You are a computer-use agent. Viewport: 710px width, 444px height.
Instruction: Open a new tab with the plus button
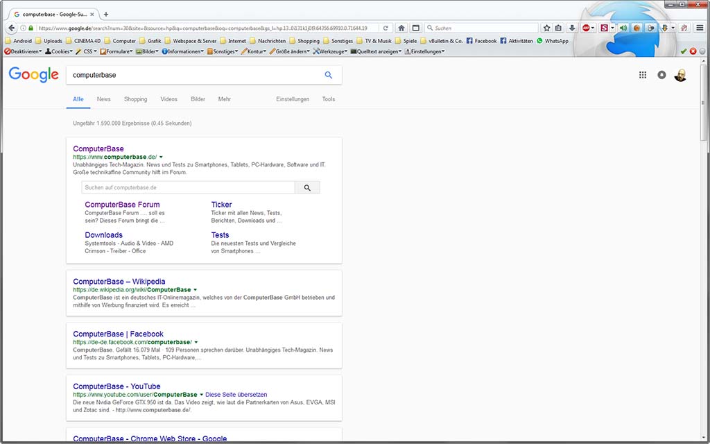tap(106, 15)
